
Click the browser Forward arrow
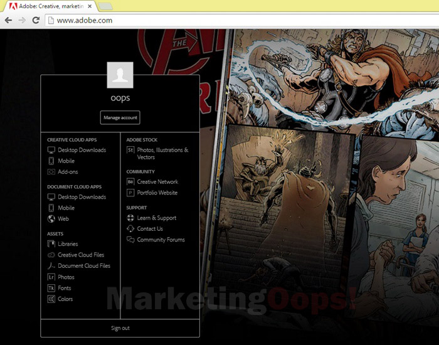pos(22,20)
